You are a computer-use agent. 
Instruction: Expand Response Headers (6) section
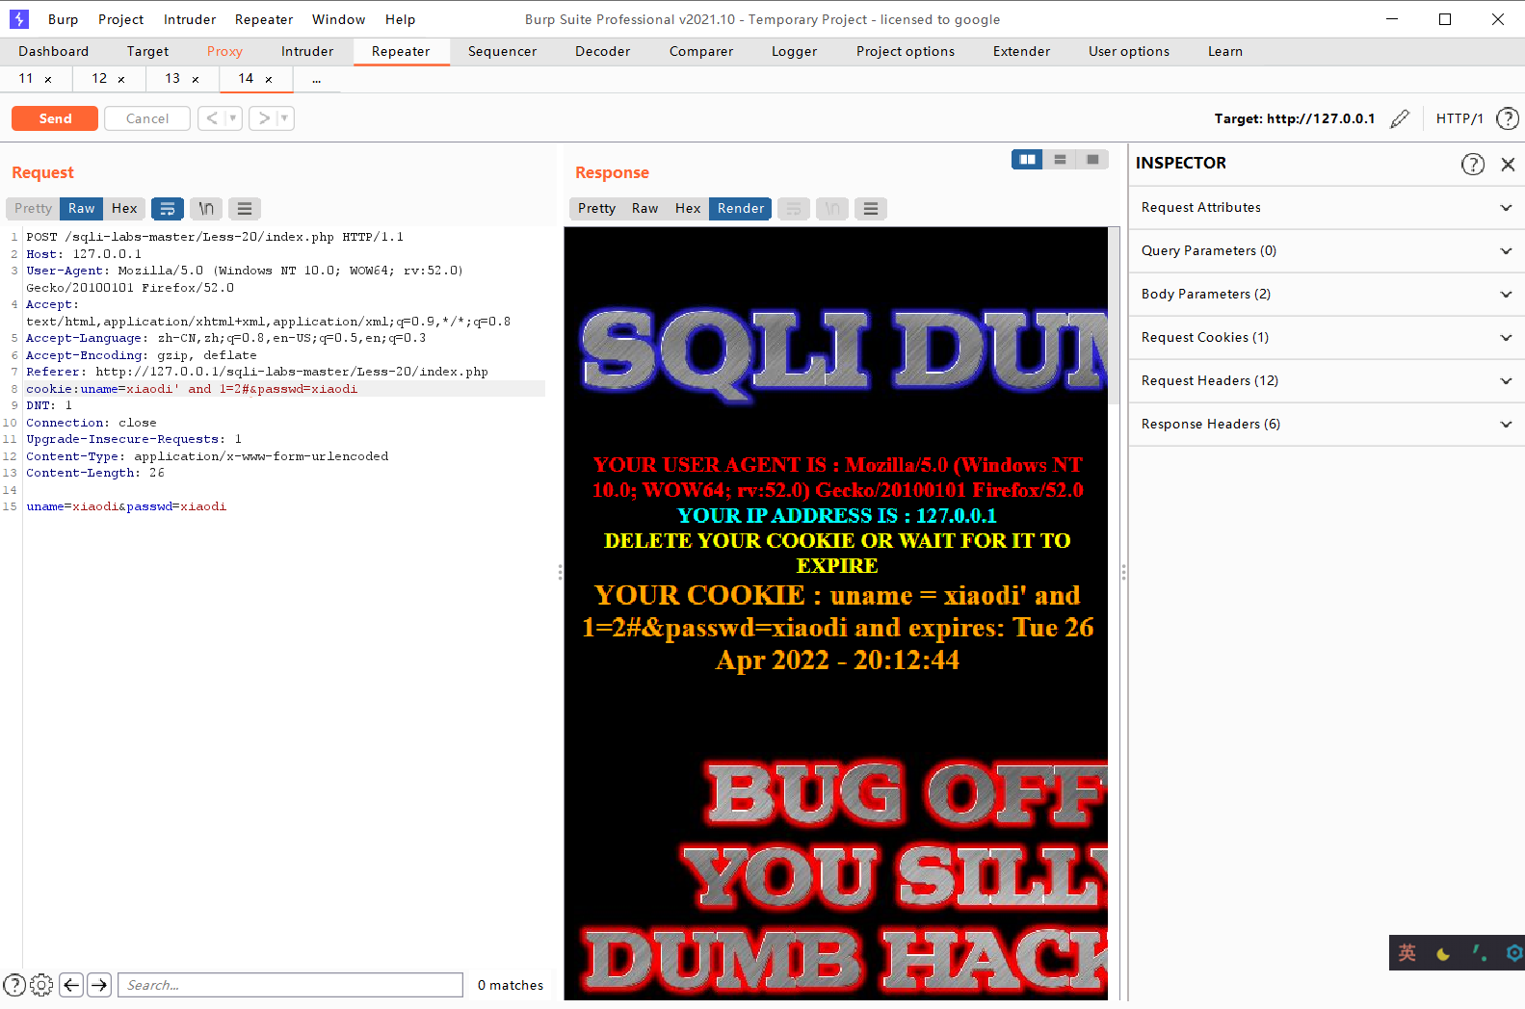click(1327, 425)
